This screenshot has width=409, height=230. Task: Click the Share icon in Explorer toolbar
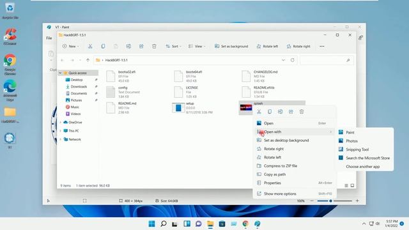point(141,46)
